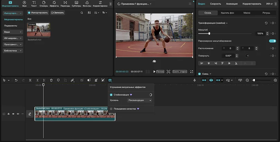Select the Удалить фон sub-tab
The width and height of the screenshot is (280, 142).
(227, 13)
